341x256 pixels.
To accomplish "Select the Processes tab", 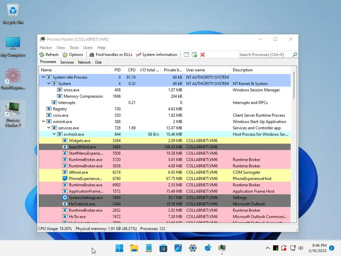I will [x=48, y=62].
